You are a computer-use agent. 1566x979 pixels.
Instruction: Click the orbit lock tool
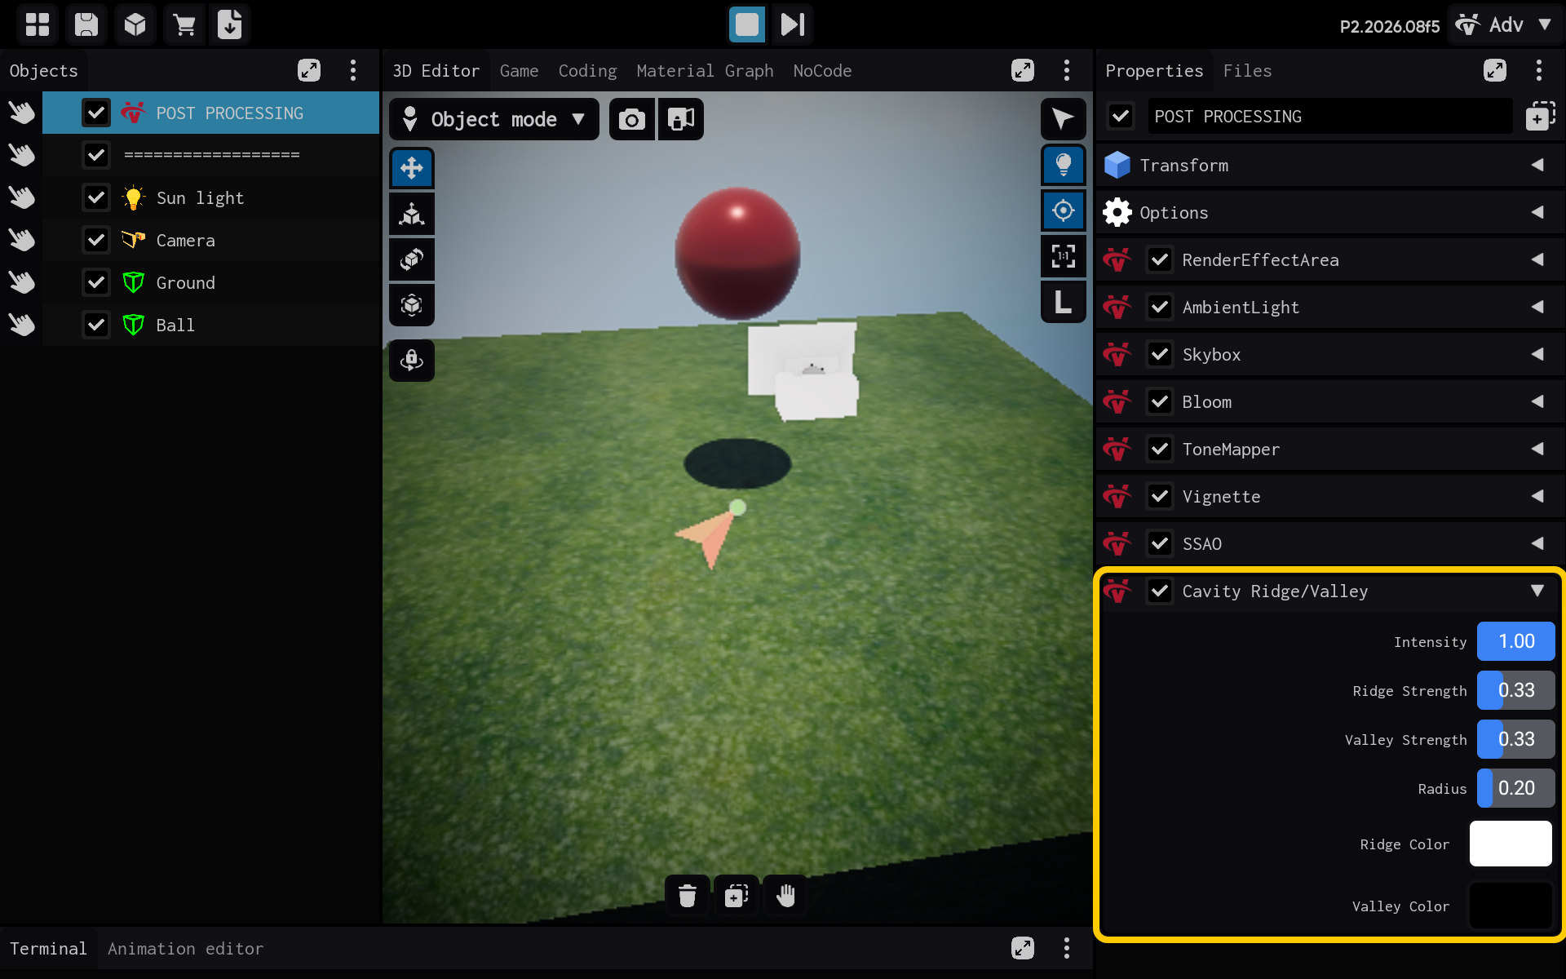pyautogui.click(x=412, y=361)
